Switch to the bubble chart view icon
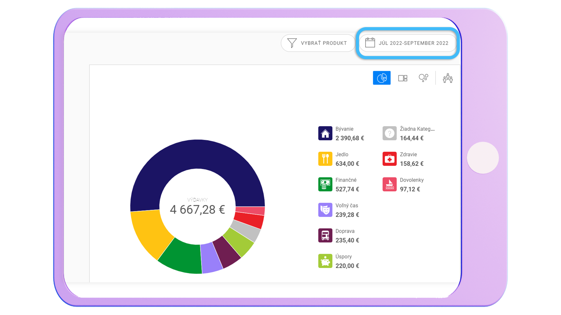561x315 pixels. [x=423, y=78]
